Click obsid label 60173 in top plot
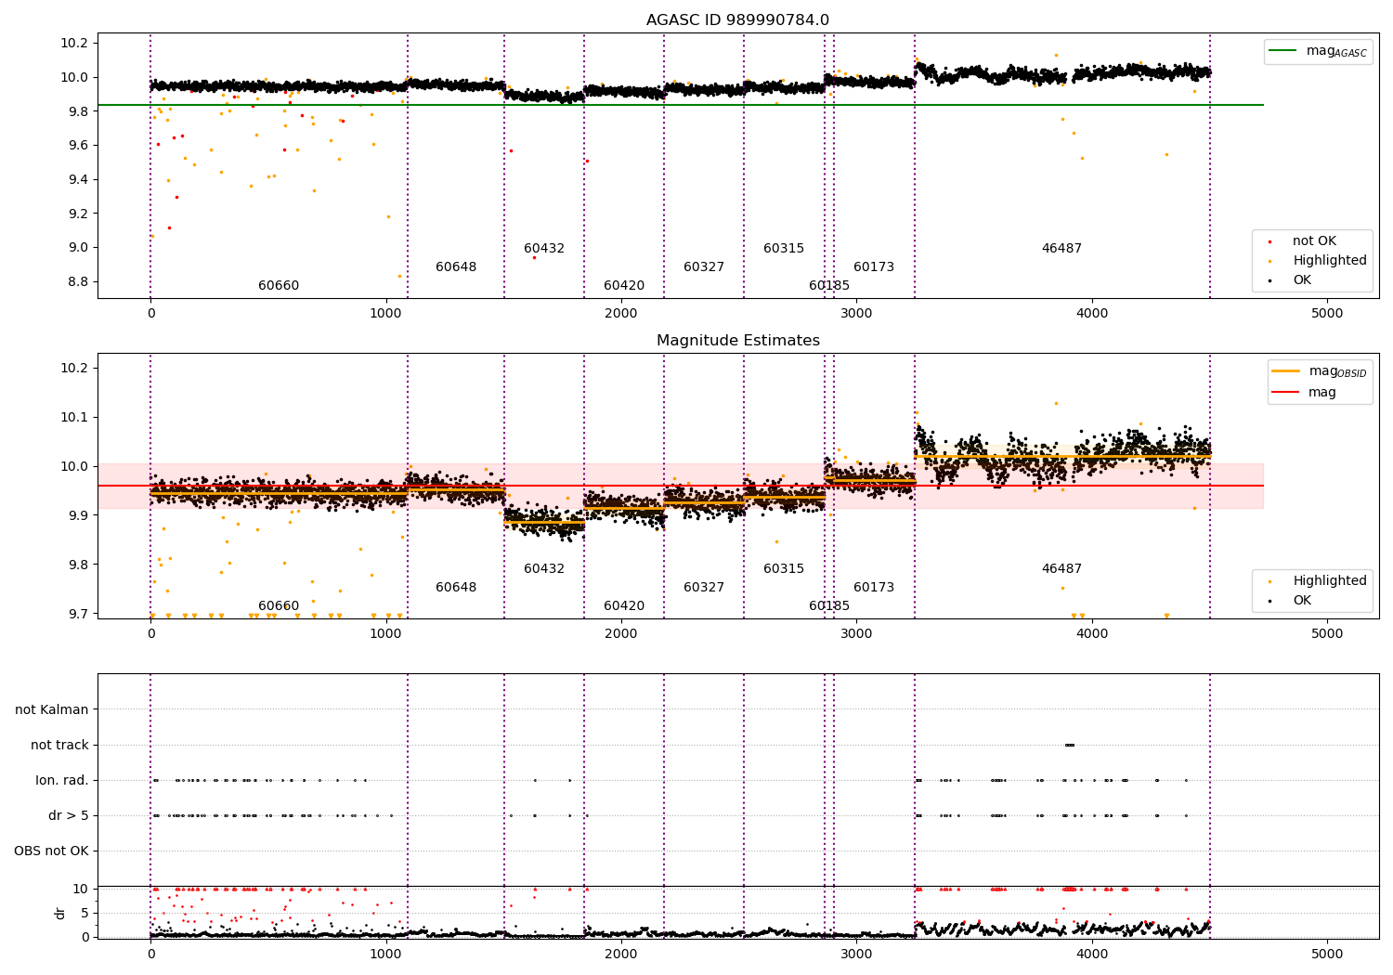The width and height of the screenshot is (1393, 975). [x=874, y=267]
